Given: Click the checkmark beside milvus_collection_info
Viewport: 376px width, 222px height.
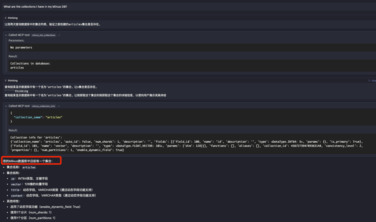Looking at the screenshot, I should click(x=59, y=106).
